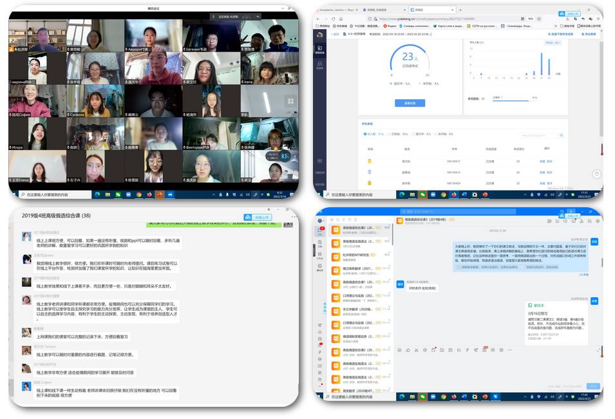
Task: Click the scissors screenshot icon in the messenger toolbar
Action: point(416,349)
